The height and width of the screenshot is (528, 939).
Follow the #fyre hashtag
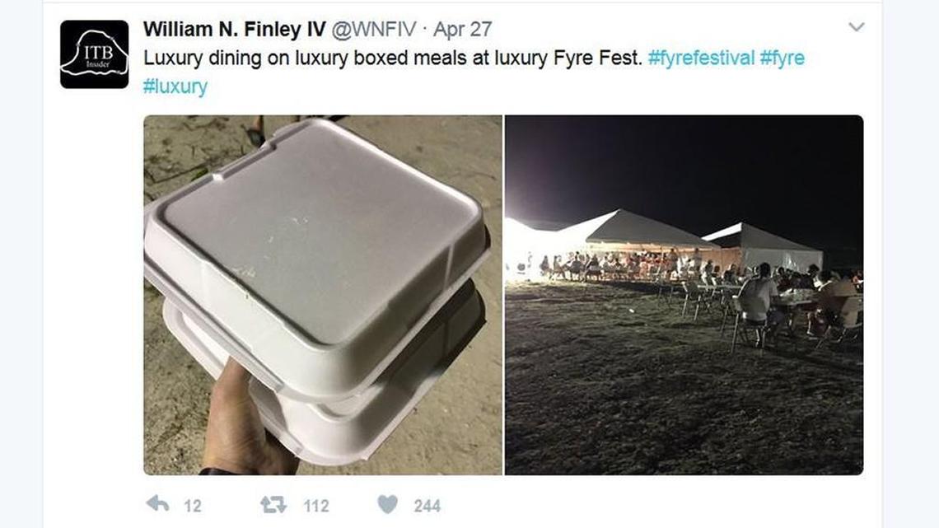click(x=782, y=58)
